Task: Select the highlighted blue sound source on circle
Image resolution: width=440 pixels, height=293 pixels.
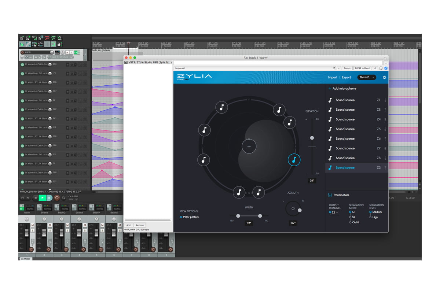Action: click(x=294, y=160)
